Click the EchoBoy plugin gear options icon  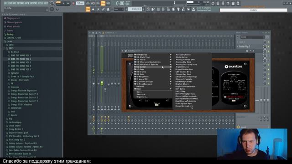click(126, 51)
